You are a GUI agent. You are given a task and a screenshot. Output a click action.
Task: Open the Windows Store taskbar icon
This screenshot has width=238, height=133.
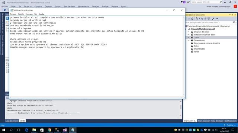click(42, 130)
